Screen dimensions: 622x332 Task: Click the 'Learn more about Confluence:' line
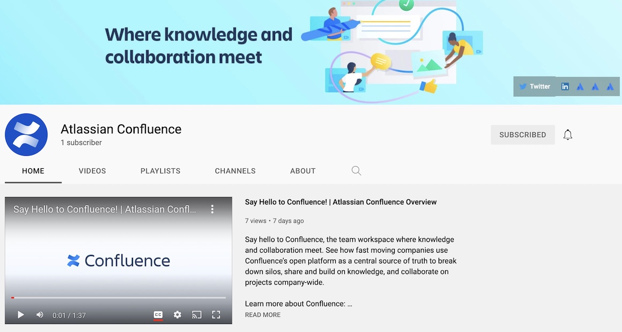click(x=298, y=304)
